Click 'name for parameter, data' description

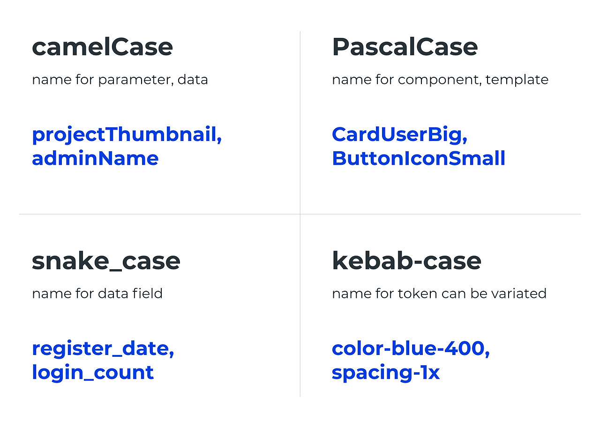point(120,80)
